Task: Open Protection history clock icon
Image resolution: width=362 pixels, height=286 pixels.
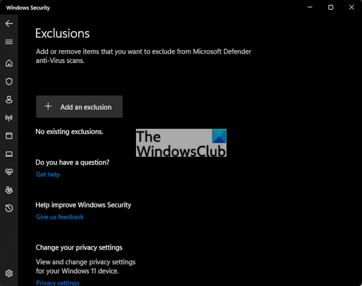Action: tap(9, 208)
